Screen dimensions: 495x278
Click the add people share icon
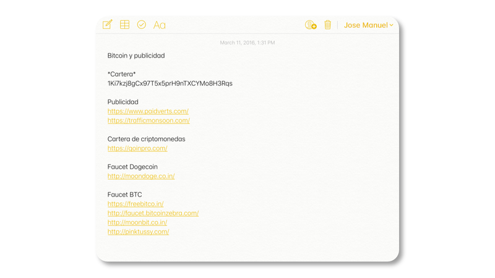click(311, 25)
